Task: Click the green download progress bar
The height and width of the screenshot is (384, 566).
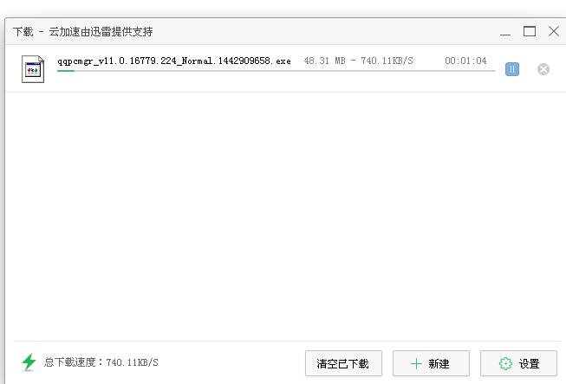Action: (x=66, y=71)
